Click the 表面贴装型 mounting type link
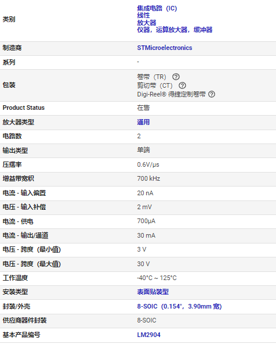The width and height of the screenshot is (276, 344). click(x=152, y=292)
